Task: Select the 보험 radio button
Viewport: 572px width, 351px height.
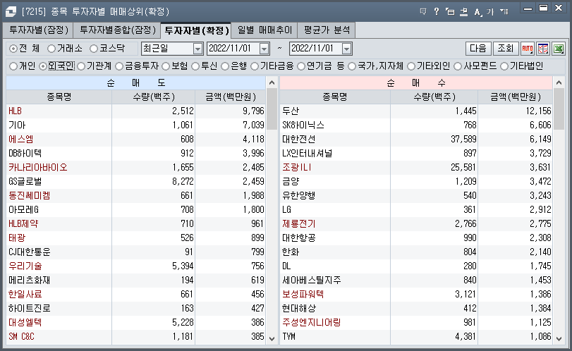Action: click(166, 66)
